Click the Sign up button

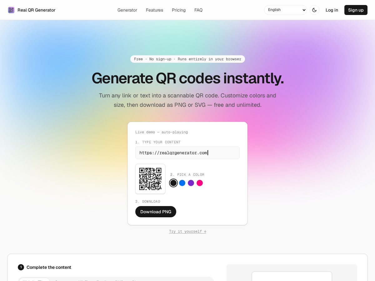[x=356, y=10]
